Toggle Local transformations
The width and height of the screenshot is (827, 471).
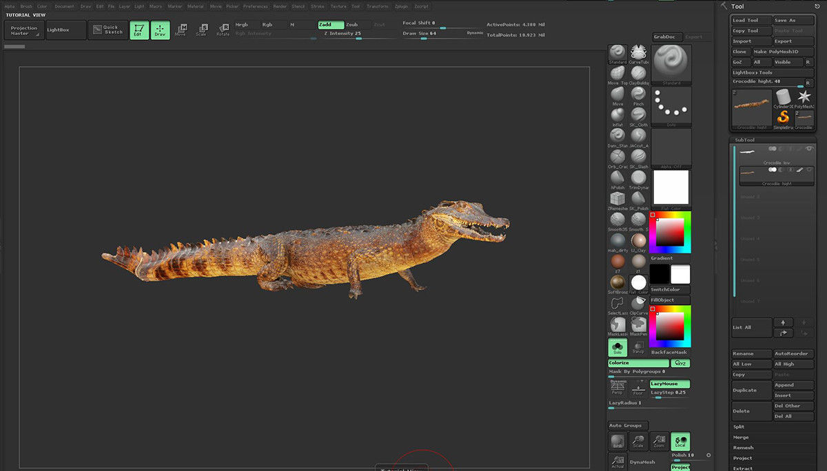681,441
